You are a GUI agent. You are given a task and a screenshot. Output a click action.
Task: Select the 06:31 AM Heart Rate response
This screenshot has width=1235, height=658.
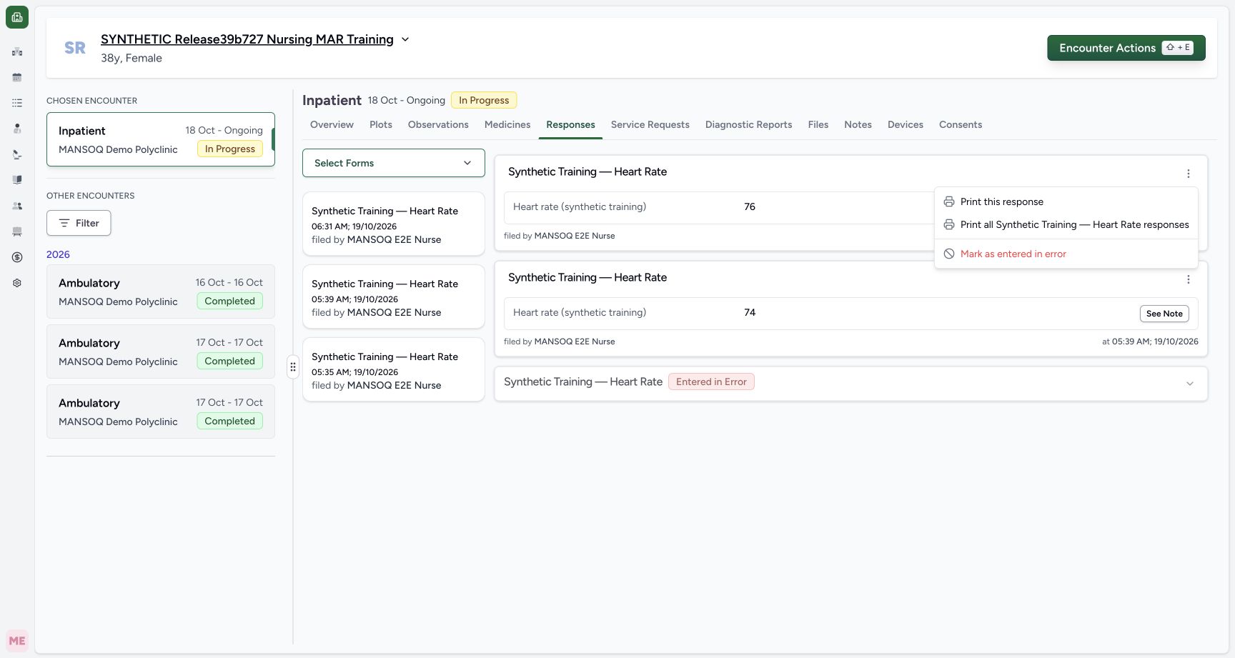click(394, 224)
